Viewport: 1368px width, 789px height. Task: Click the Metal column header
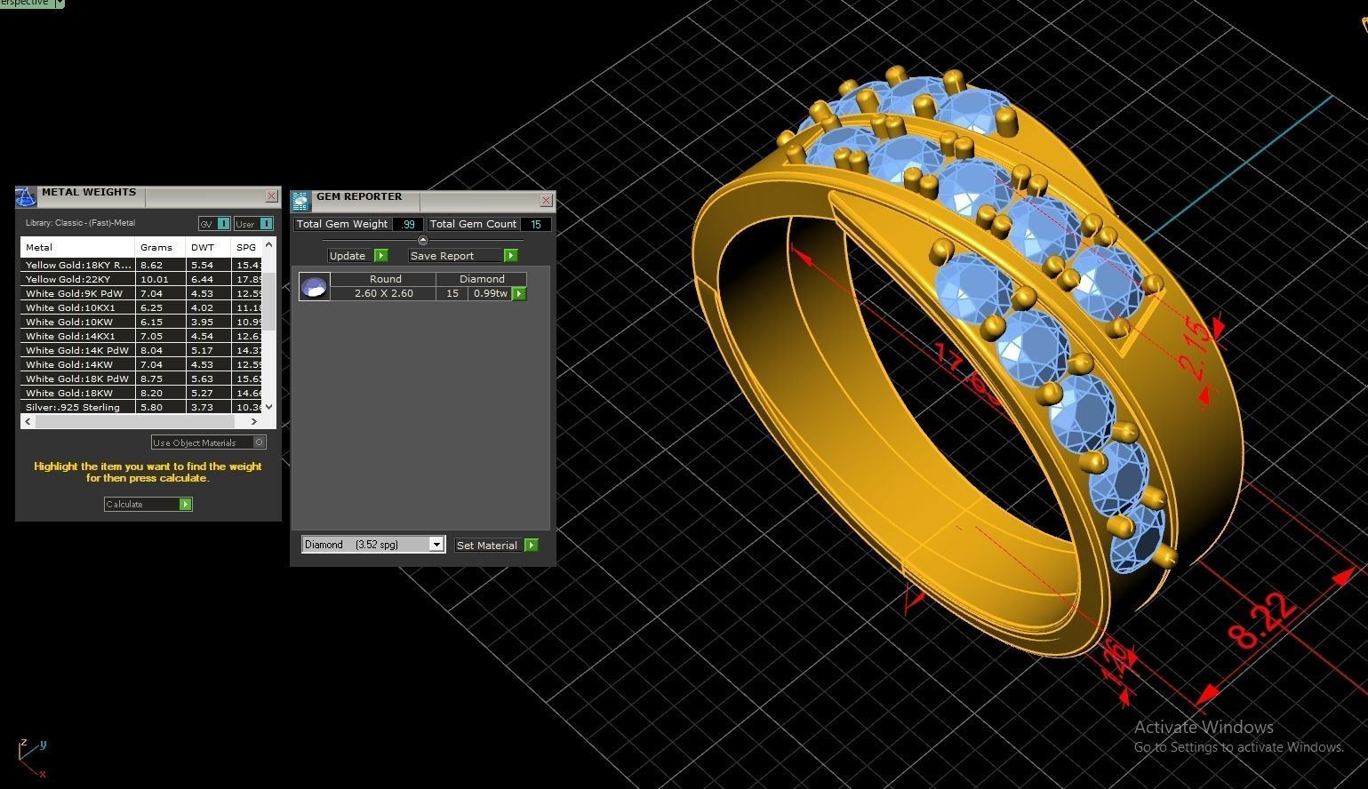77,247
